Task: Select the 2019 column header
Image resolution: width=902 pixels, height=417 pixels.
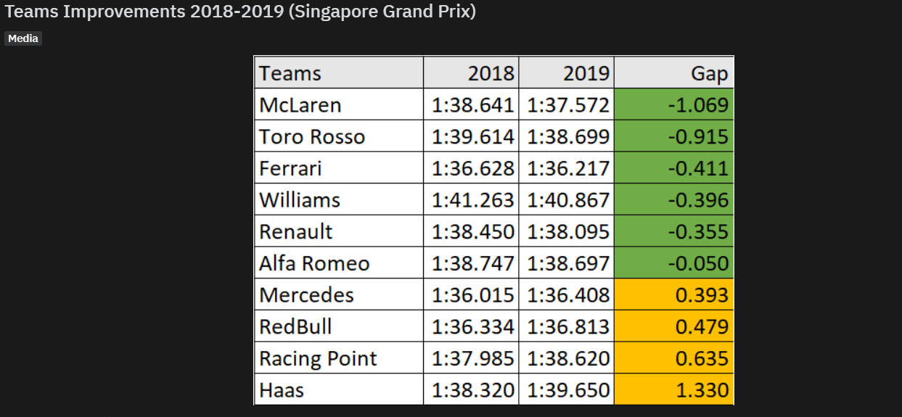Action: pos(566,73)
